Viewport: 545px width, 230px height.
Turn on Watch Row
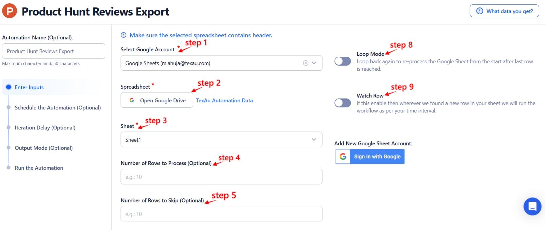pyautogui.click(x=342, y=103)
